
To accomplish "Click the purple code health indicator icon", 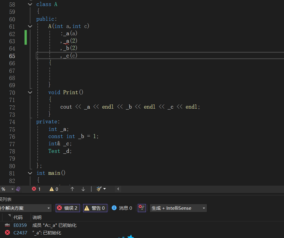I will coord(18,189).
